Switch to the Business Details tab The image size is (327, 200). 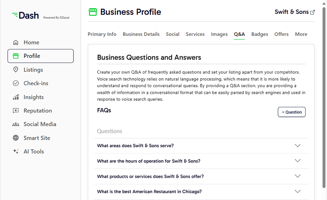[141, 34]
